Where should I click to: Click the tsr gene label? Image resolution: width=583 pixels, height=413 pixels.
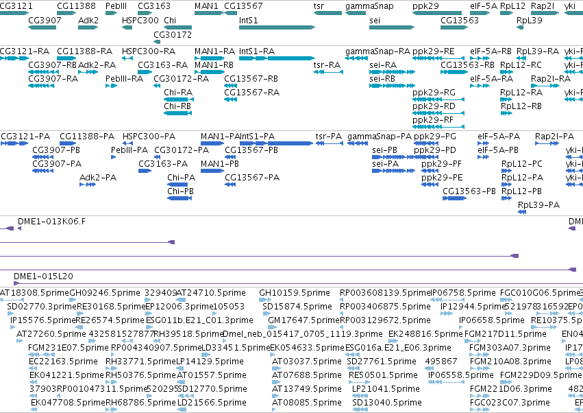[319, 6]
